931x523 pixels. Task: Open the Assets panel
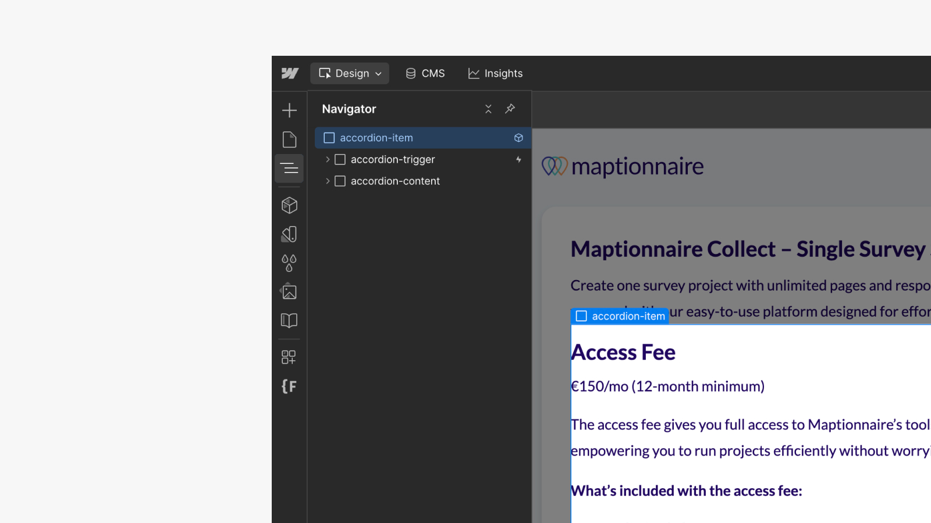(x=289, y=292)
